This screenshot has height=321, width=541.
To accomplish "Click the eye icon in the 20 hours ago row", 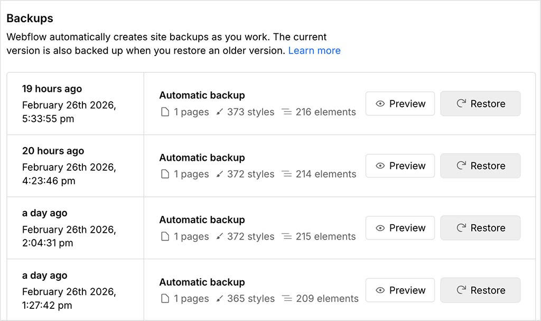I will point(380,166).
